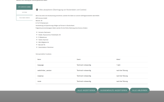Select the 'language' cookie name cell
Screen dimensions: 164x102
click(x=40, y=65)
